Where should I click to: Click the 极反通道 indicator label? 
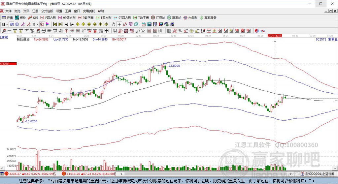23,40
